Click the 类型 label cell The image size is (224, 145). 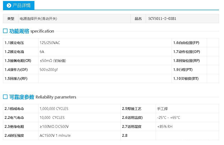(x=11, y=19)
